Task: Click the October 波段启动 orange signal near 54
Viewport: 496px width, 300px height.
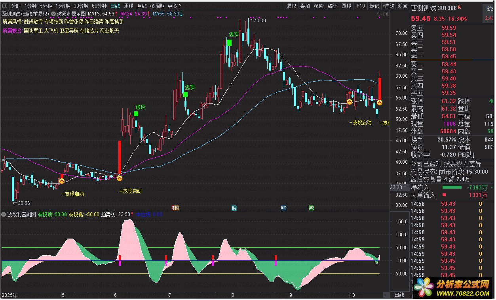Action: click(x=350, y=102)
